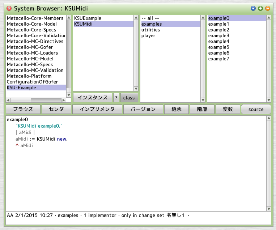This screenshot has width=276, height=230.
Task: Click the 変数 button
Action: [x=228, y=109]
